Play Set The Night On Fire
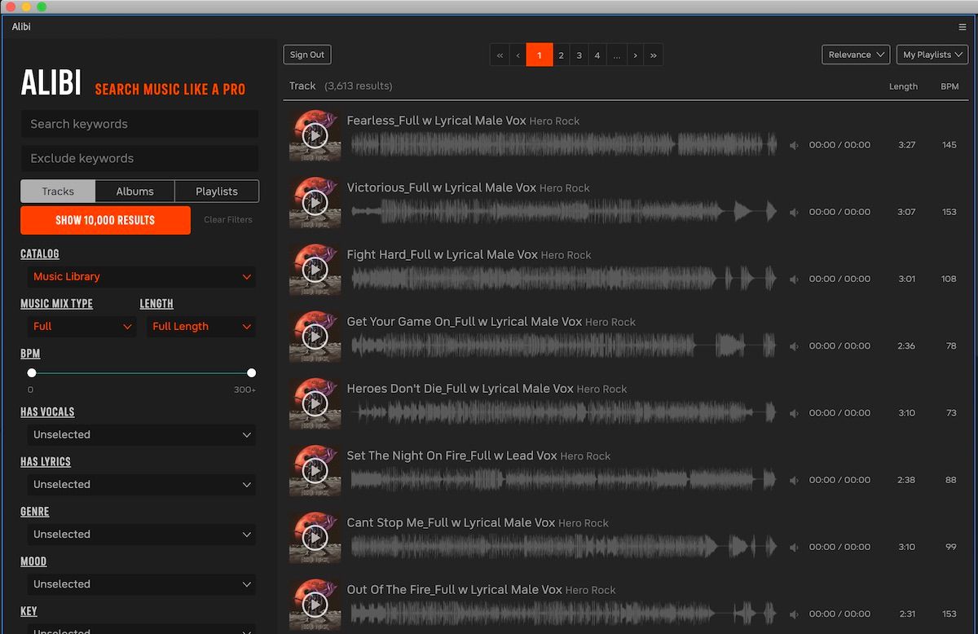The width and height of the screenshot is (978, 634). tap(315, 469)
